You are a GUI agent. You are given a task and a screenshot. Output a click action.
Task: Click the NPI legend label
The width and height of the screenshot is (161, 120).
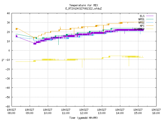142,26
